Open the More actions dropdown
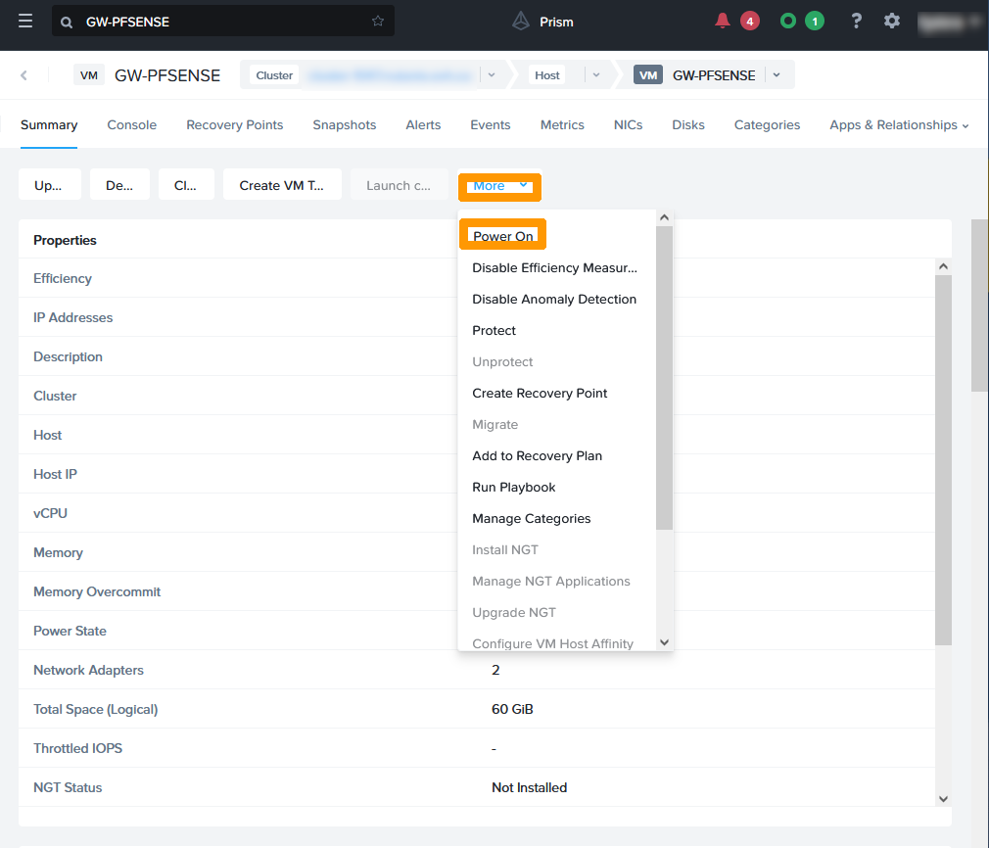The image size is (989, 848). 499,186
